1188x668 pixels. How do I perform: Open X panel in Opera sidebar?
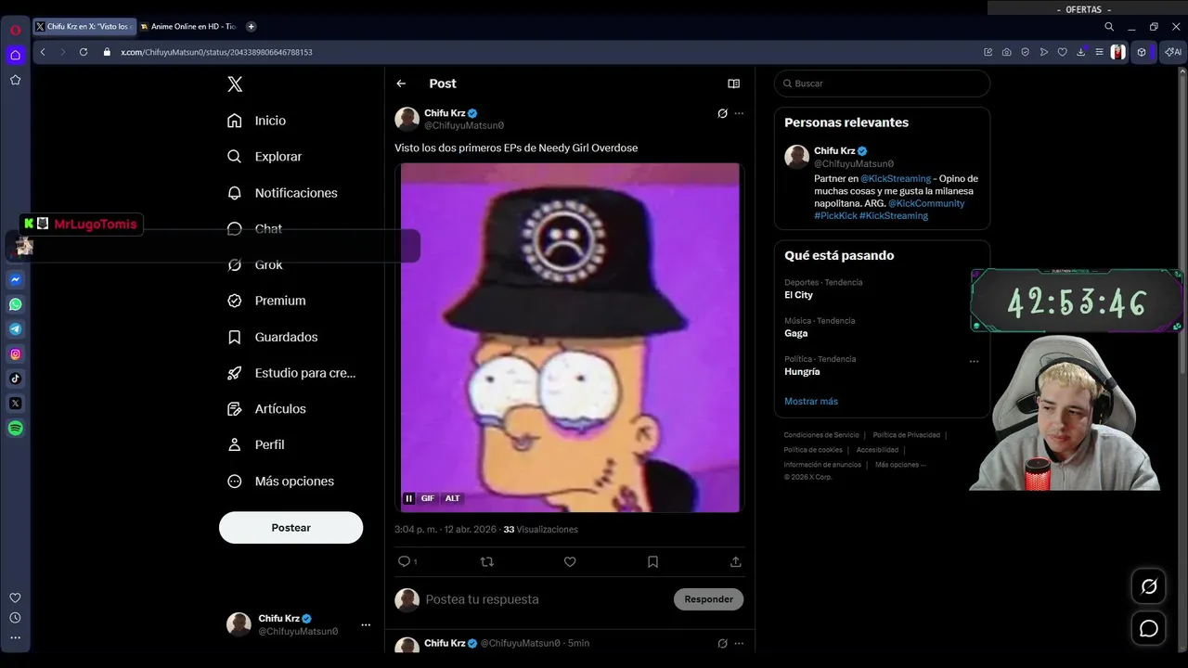coord(16,404)
